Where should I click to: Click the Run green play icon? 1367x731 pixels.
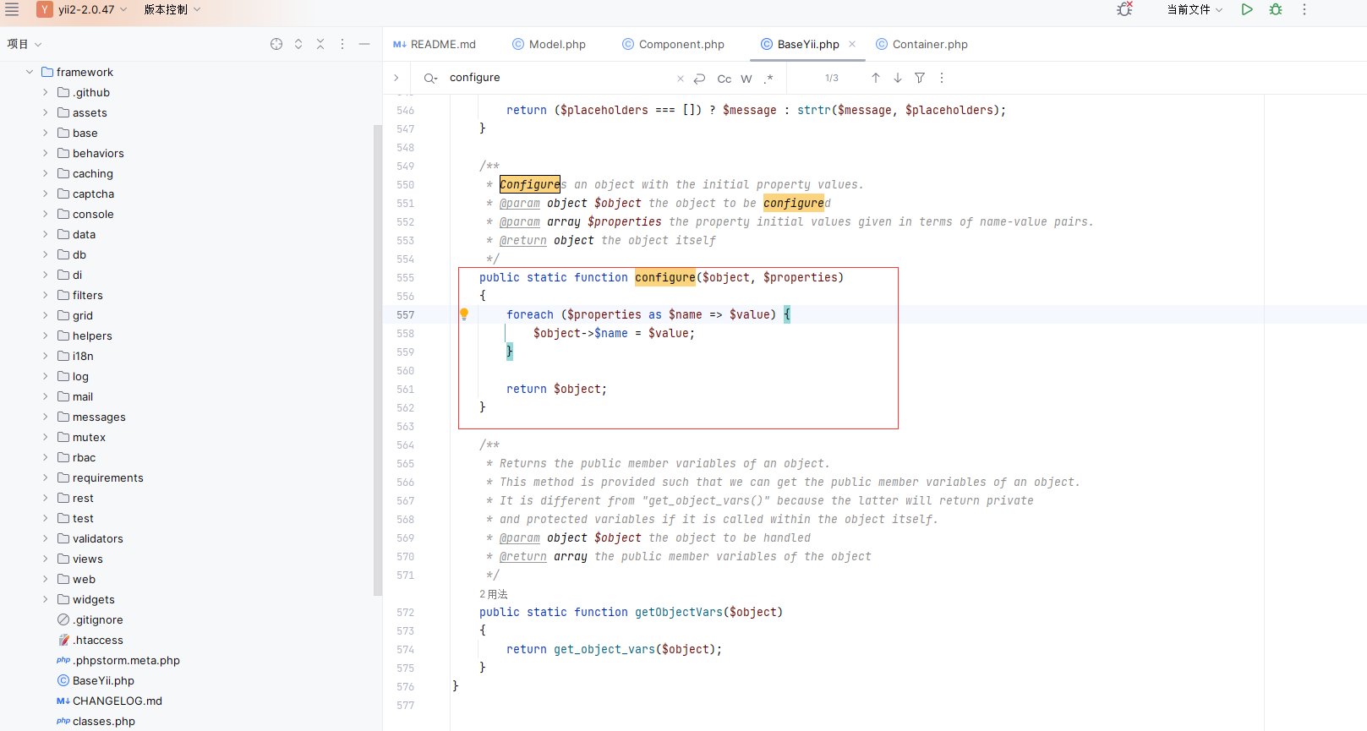[x=1247, y=9]
